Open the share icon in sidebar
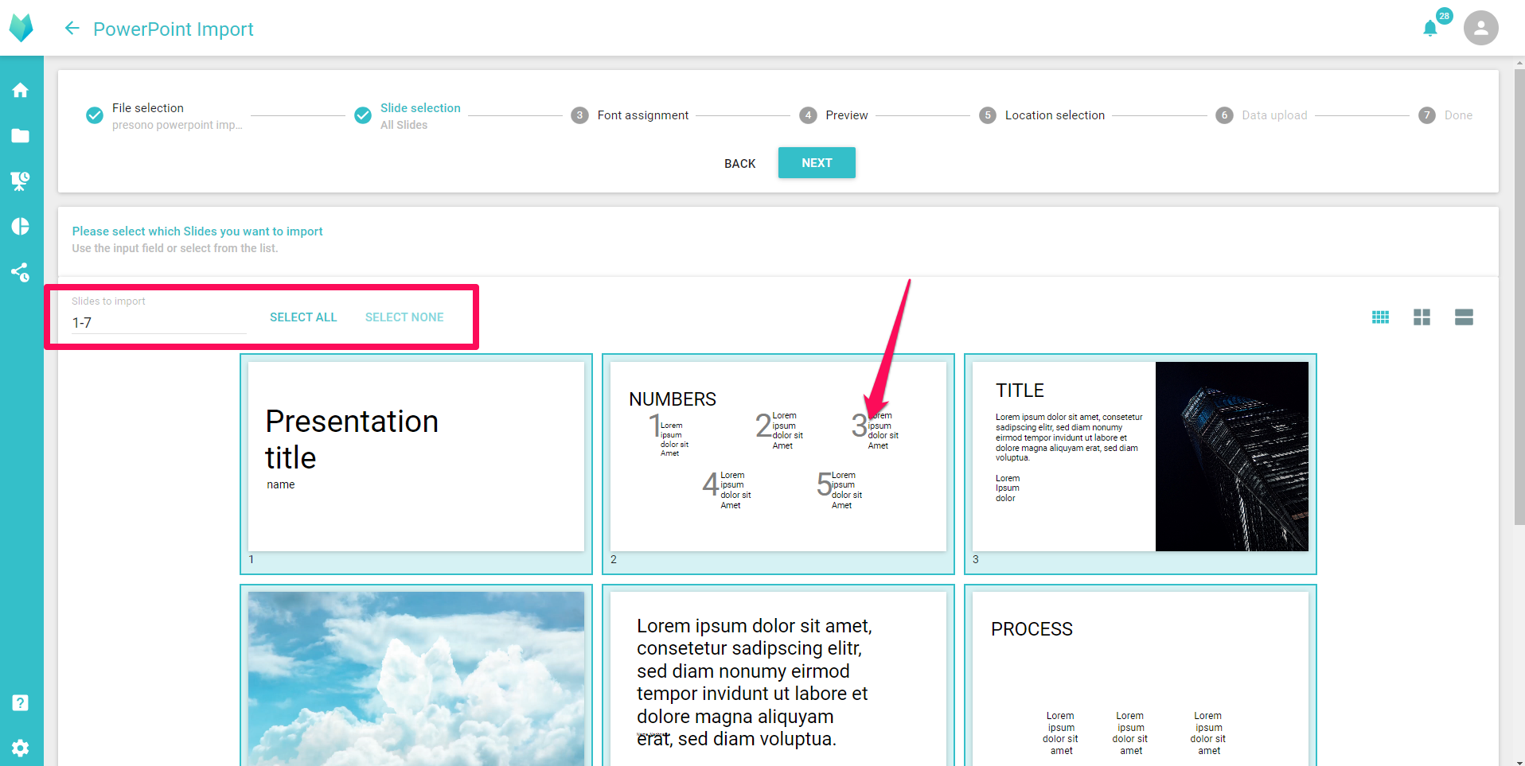The image size is (1525, 766). pos(21,273)
